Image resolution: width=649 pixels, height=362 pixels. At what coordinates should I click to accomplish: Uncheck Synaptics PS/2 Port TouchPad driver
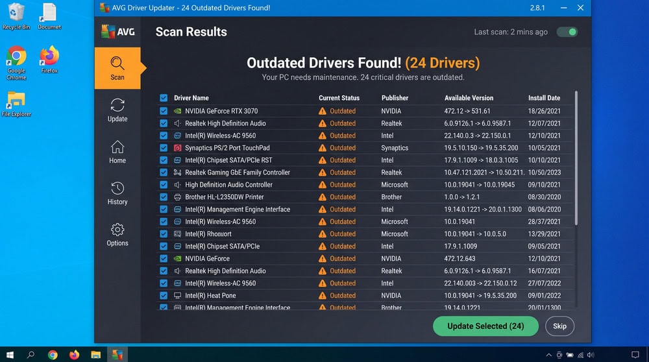164,148
